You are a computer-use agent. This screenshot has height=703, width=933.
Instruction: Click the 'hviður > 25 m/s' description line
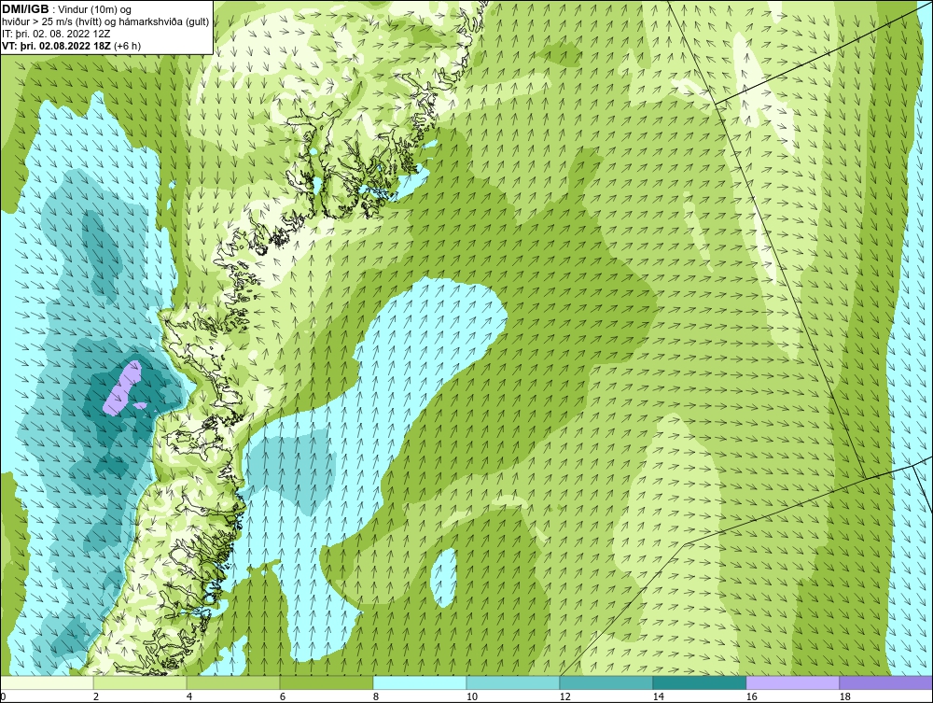pyautogui.click(x=105, y=22)
